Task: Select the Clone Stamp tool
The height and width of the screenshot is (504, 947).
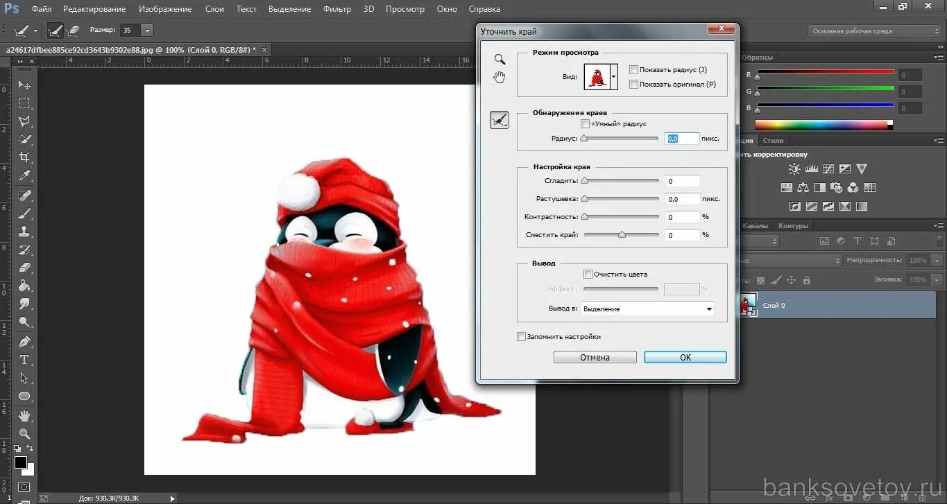Action: coord(24,232)
